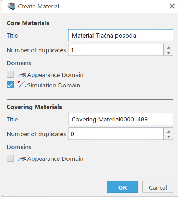Image resolution: width=178 pixels, height=197 pixels.
Task: Click the Covering Materials Title field
Action: [x=121, y=119]
